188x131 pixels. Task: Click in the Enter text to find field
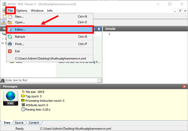point(51,80)
